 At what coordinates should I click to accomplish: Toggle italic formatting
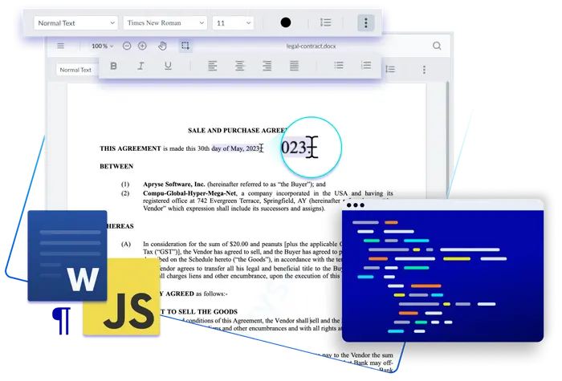[x=140, y=66]
